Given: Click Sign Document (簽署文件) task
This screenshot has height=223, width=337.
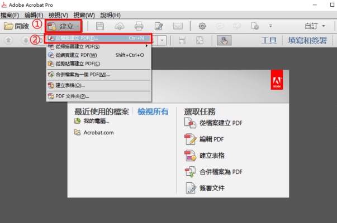Looking at the screenshot, I should (x=212, y=188).
